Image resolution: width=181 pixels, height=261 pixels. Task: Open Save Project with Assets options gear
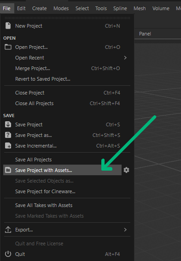126,170
